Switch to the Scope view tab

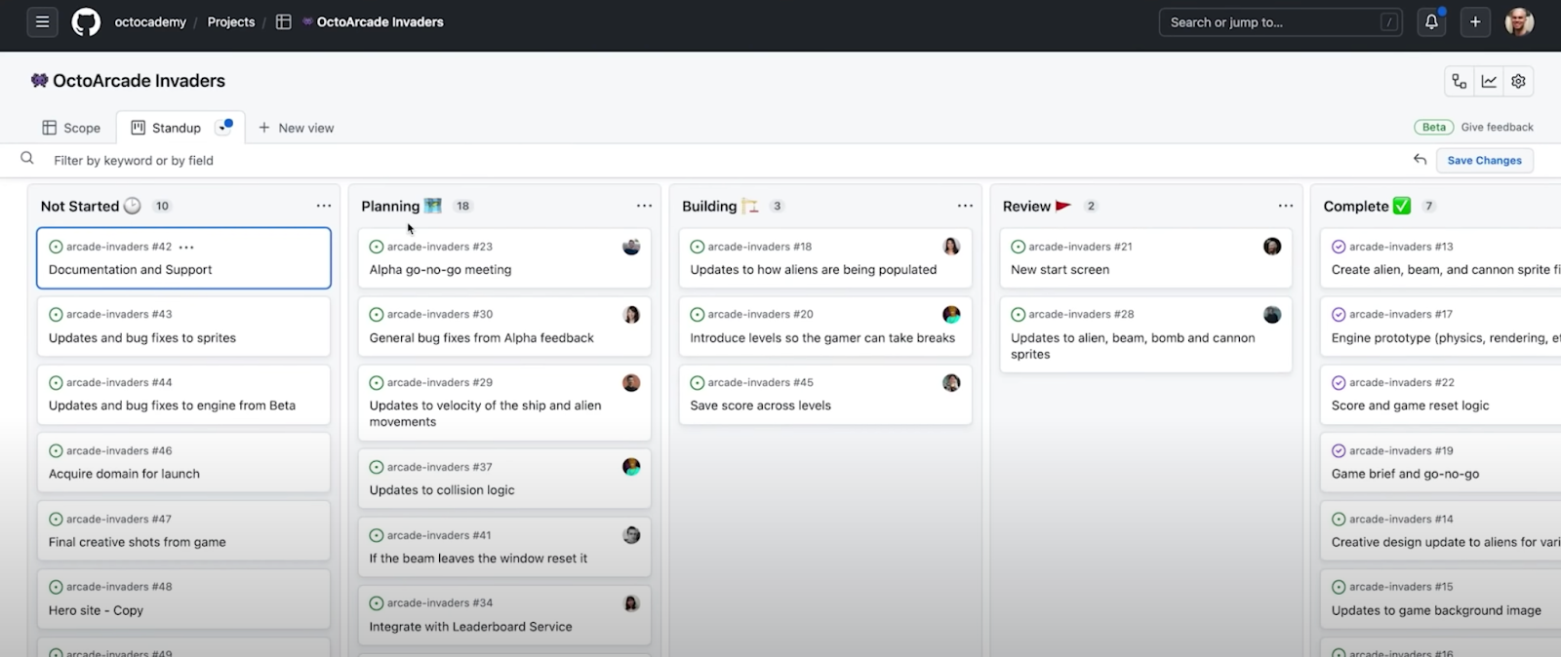point(71,128)
